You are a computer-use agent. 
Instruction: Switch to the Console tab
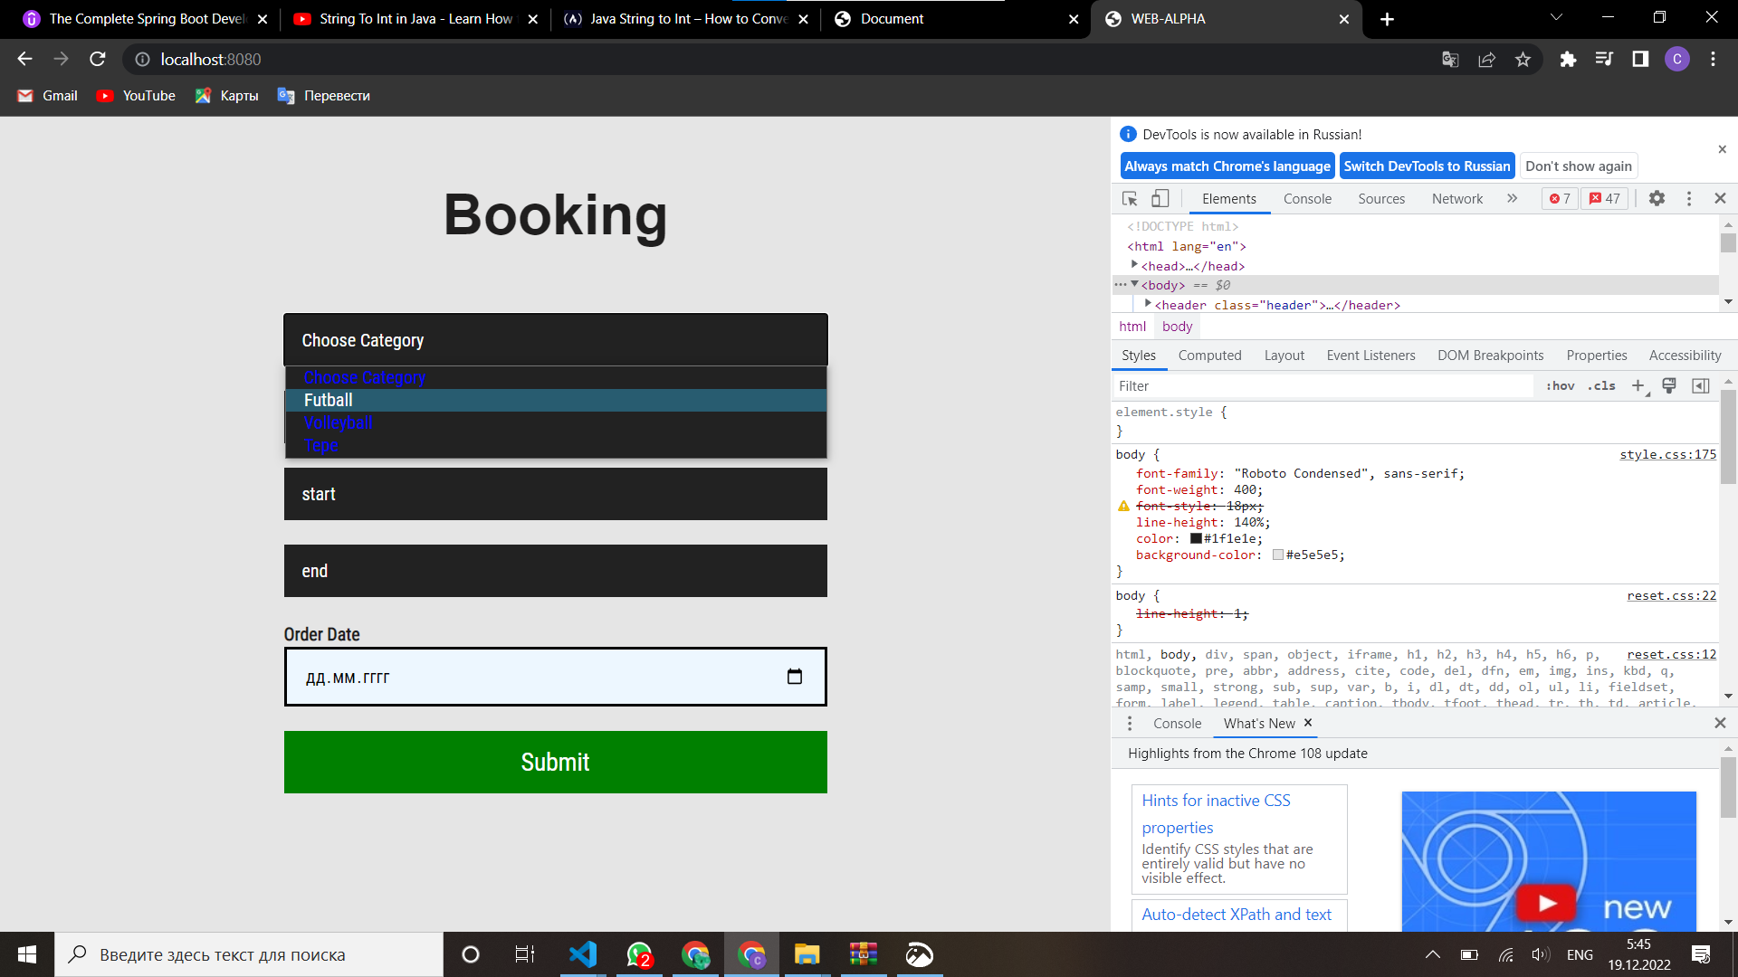(1307, 199)
